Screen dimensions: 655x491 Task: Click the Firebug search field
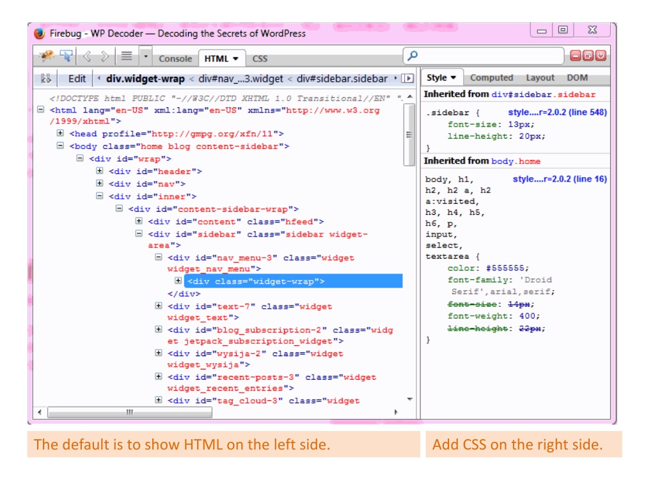click(x=484, y=56)
